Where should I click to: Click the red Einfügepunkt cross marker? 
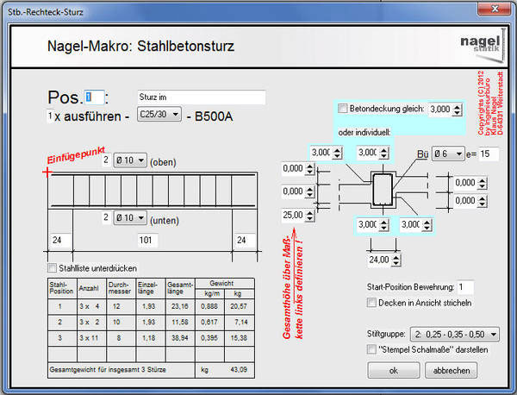point(47,172)
